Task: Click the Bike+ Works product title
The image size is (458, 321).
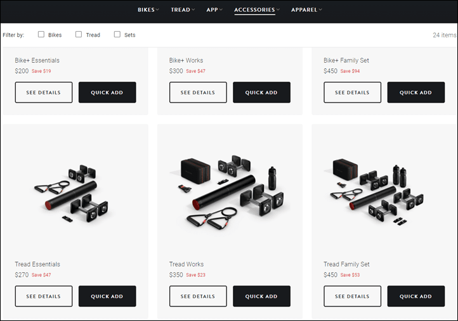Action: point(186,60)
